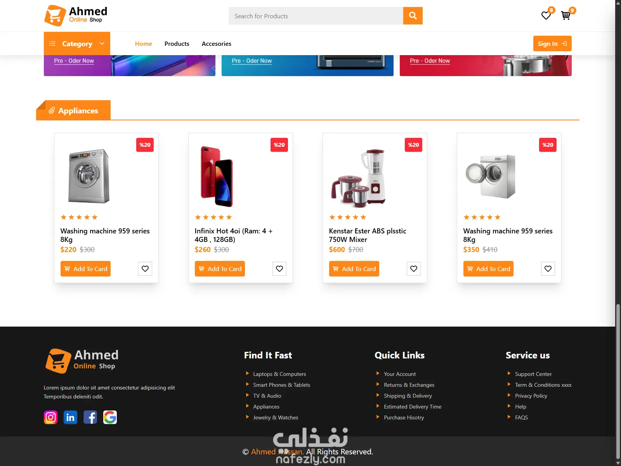Screen dimensions: 621x466
Task: Click the search magnifier icon button
Action: coord(413,16)
